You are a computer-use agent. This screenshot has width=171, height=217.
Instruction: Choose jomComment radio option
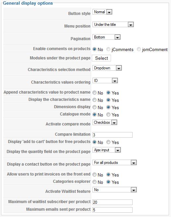pos(139,49)
